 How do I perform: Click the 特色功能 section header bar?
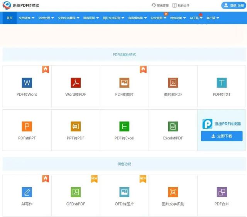[124, 164]
